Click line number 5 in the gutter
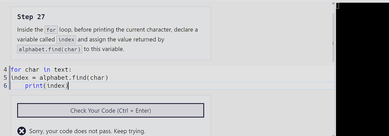389x136 pixels. [5, 78]
